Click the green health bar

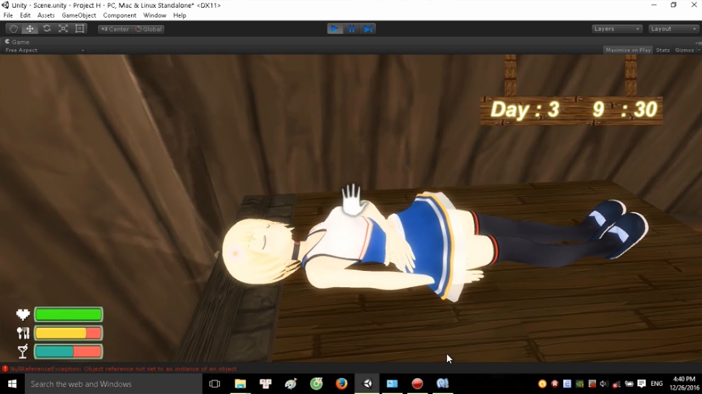69,315
